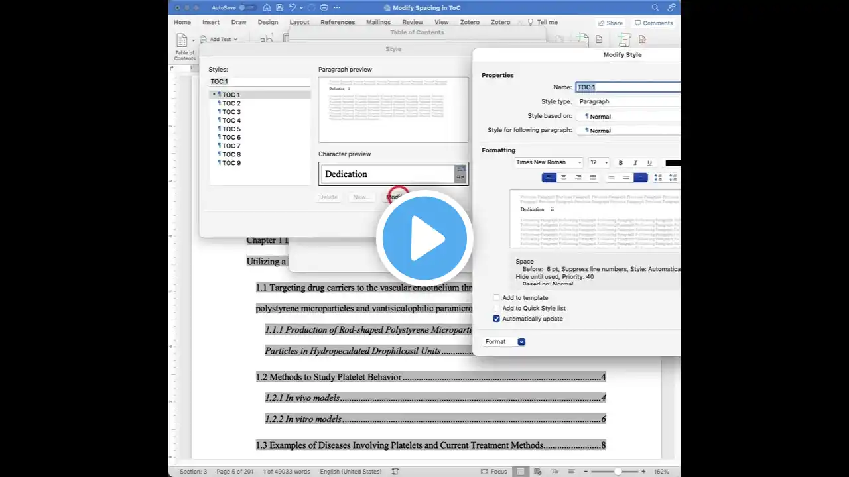Click the Focus button in status bar

pos(494,472)
